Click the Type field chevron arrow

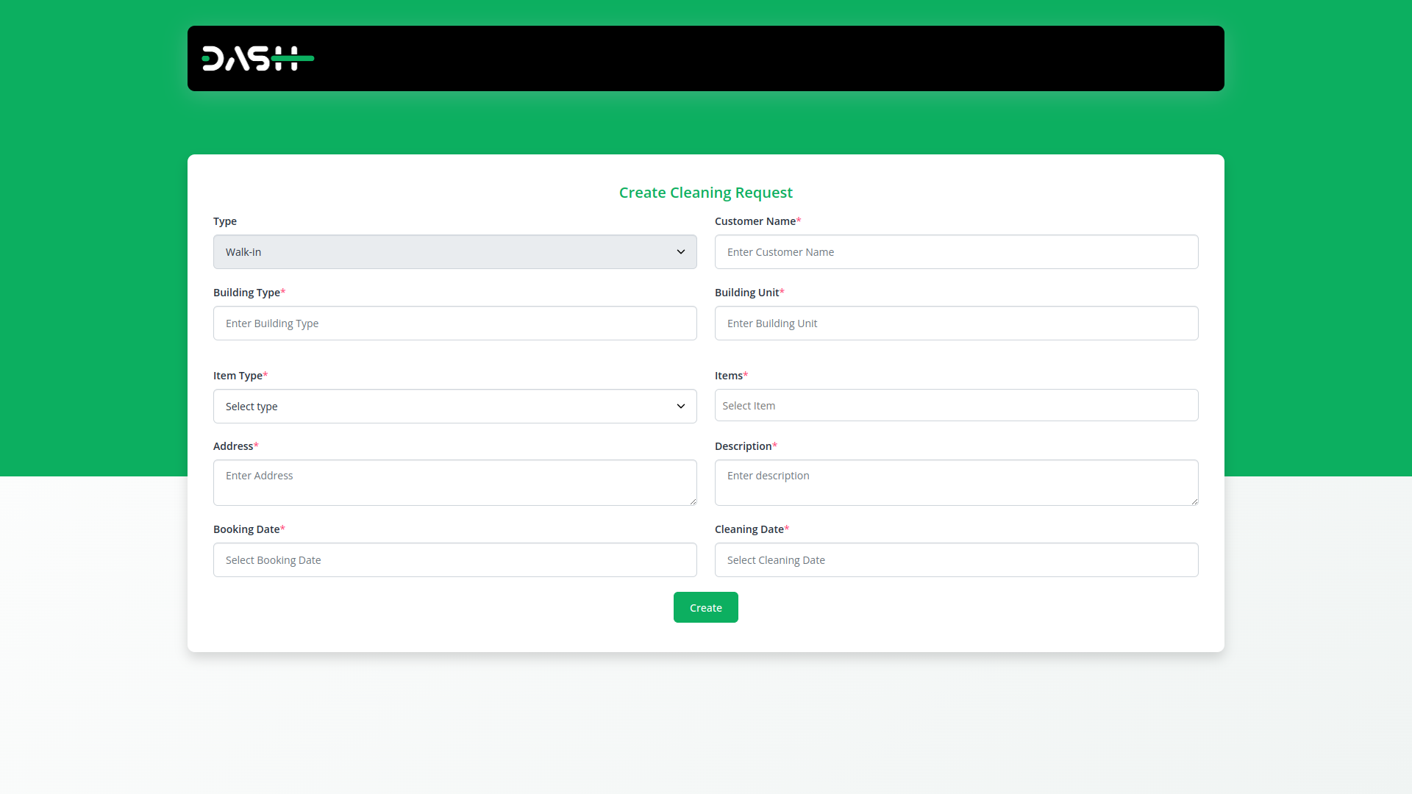[681, 252]
